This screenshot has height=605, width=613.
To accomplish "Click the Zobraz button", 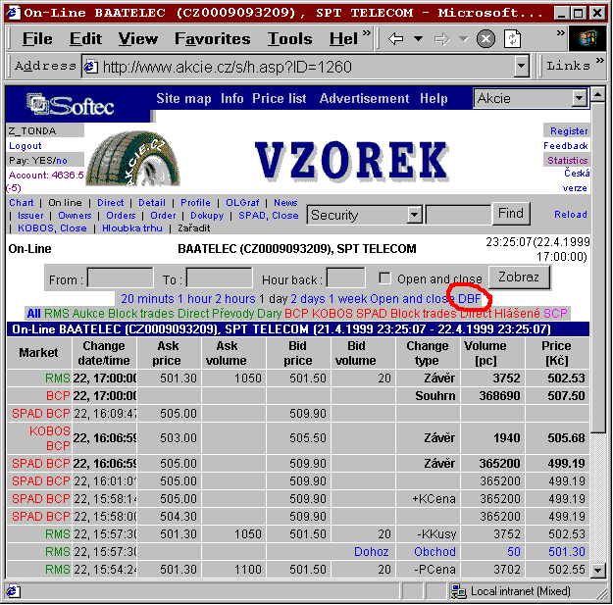I will pos(519,277).
